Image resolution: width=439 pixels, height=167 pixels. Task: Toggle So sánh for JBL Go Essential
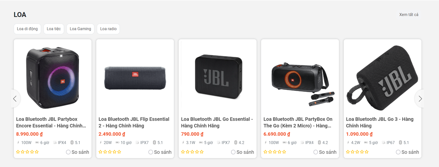[x=233, y=152]
